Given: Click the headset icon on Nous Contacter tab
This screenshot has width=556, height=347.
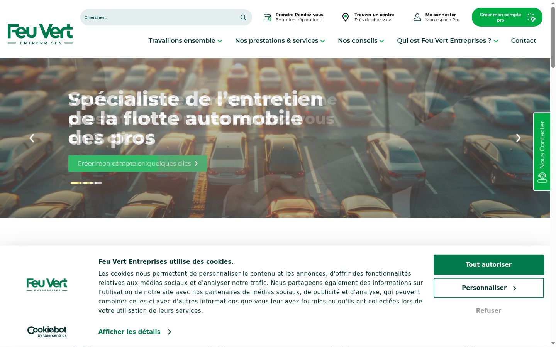Looking at the screenshot, I should pos(542,178).
